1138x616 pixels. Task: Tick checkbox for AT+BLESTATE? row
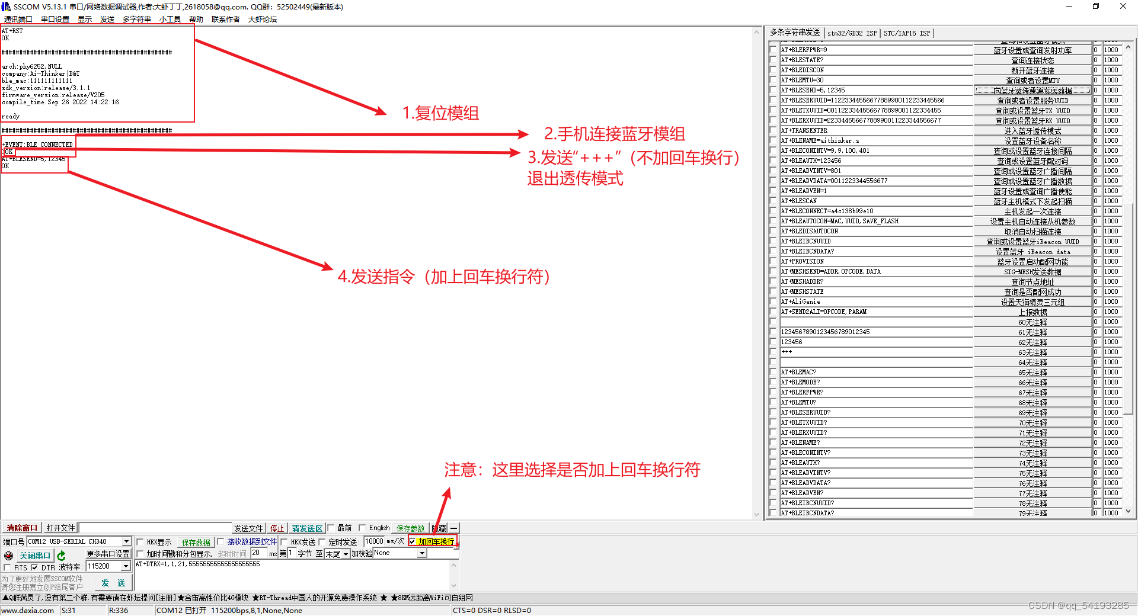[x=773, y=60]
